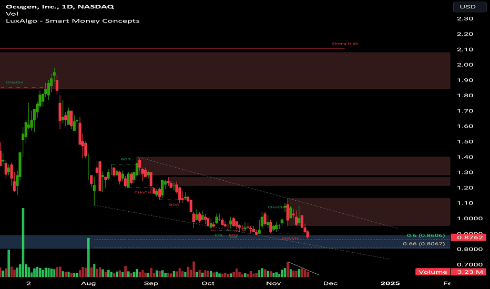Click the 1.0000 price axis label

point(469,219)
